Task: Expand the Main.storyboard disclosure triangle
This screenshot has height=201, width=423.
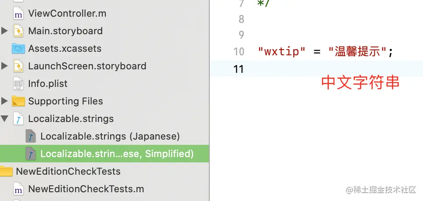Action: [4, 31]
